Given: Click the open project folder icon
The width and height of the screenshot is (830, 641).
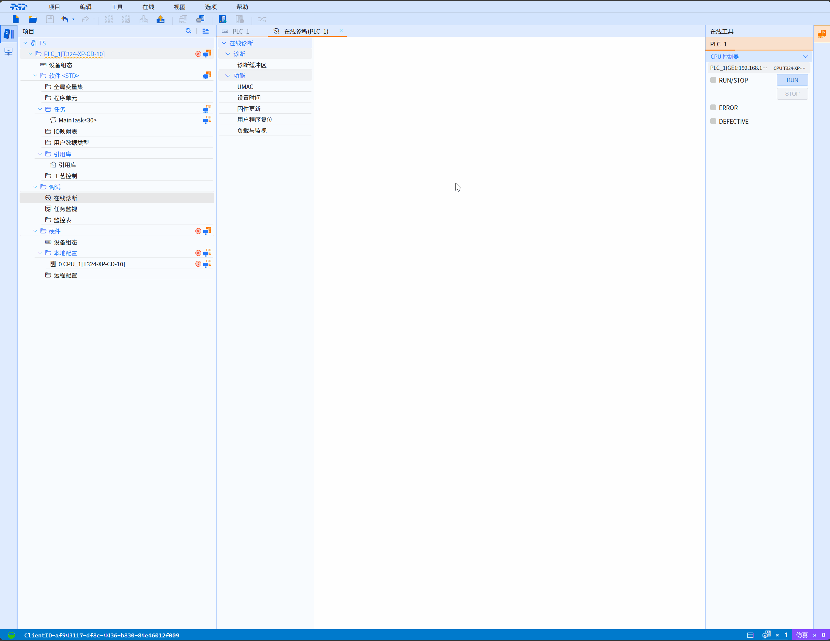Looking at the screenshot, I should [x=33, y=19].
